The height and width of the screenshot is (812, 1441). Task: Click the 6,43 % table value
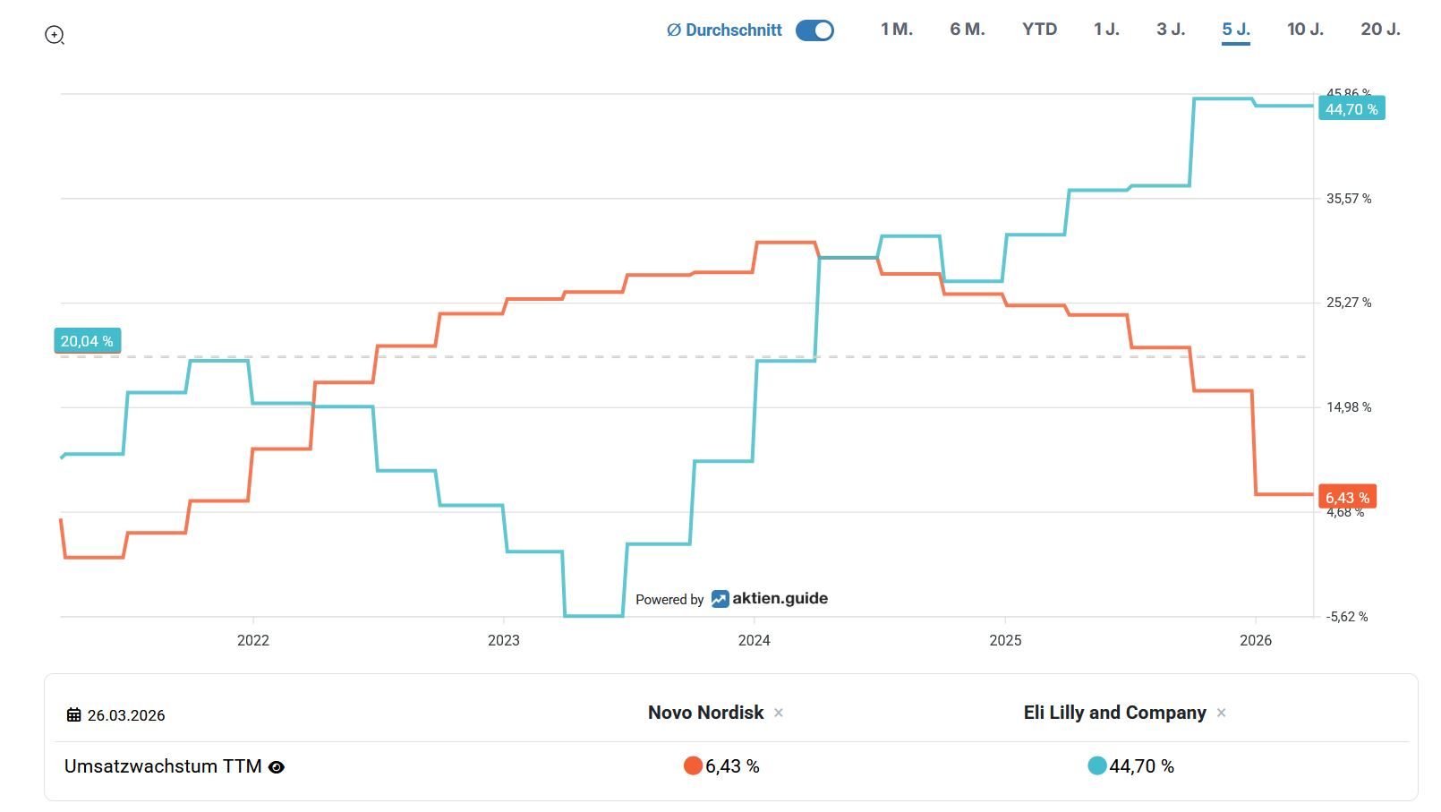tap(732, 766)
